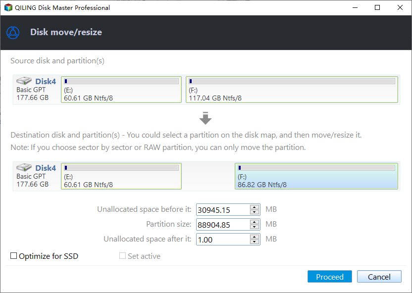Click the source Disk4 drive icon
The width and height of the screenshot is (412, 293).
click(24, 81)
